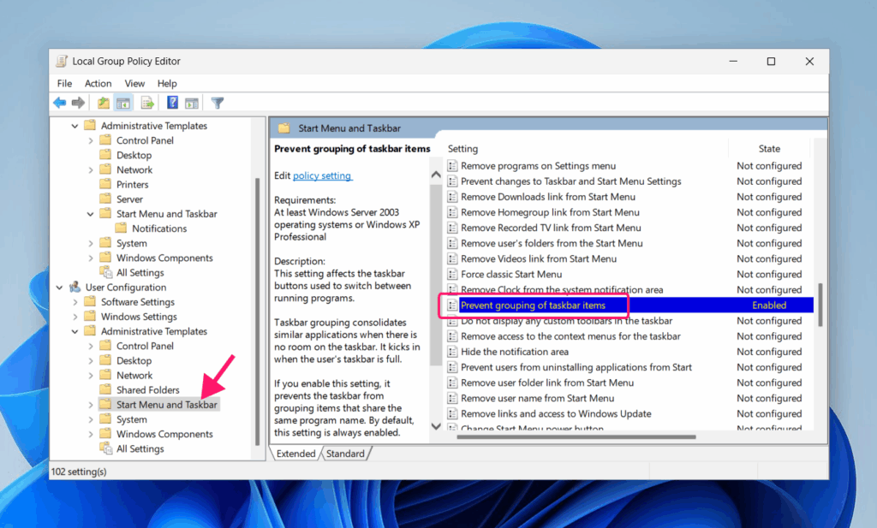Click folder icon in Start Menu and Taskbar header

pos(284,128)
